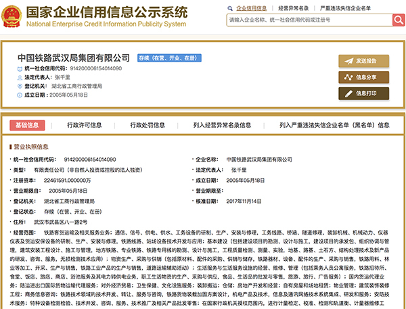Switch to the 行政许可信息 tab
The width and height of the screenshot is (406, 309).
point(85,125)
